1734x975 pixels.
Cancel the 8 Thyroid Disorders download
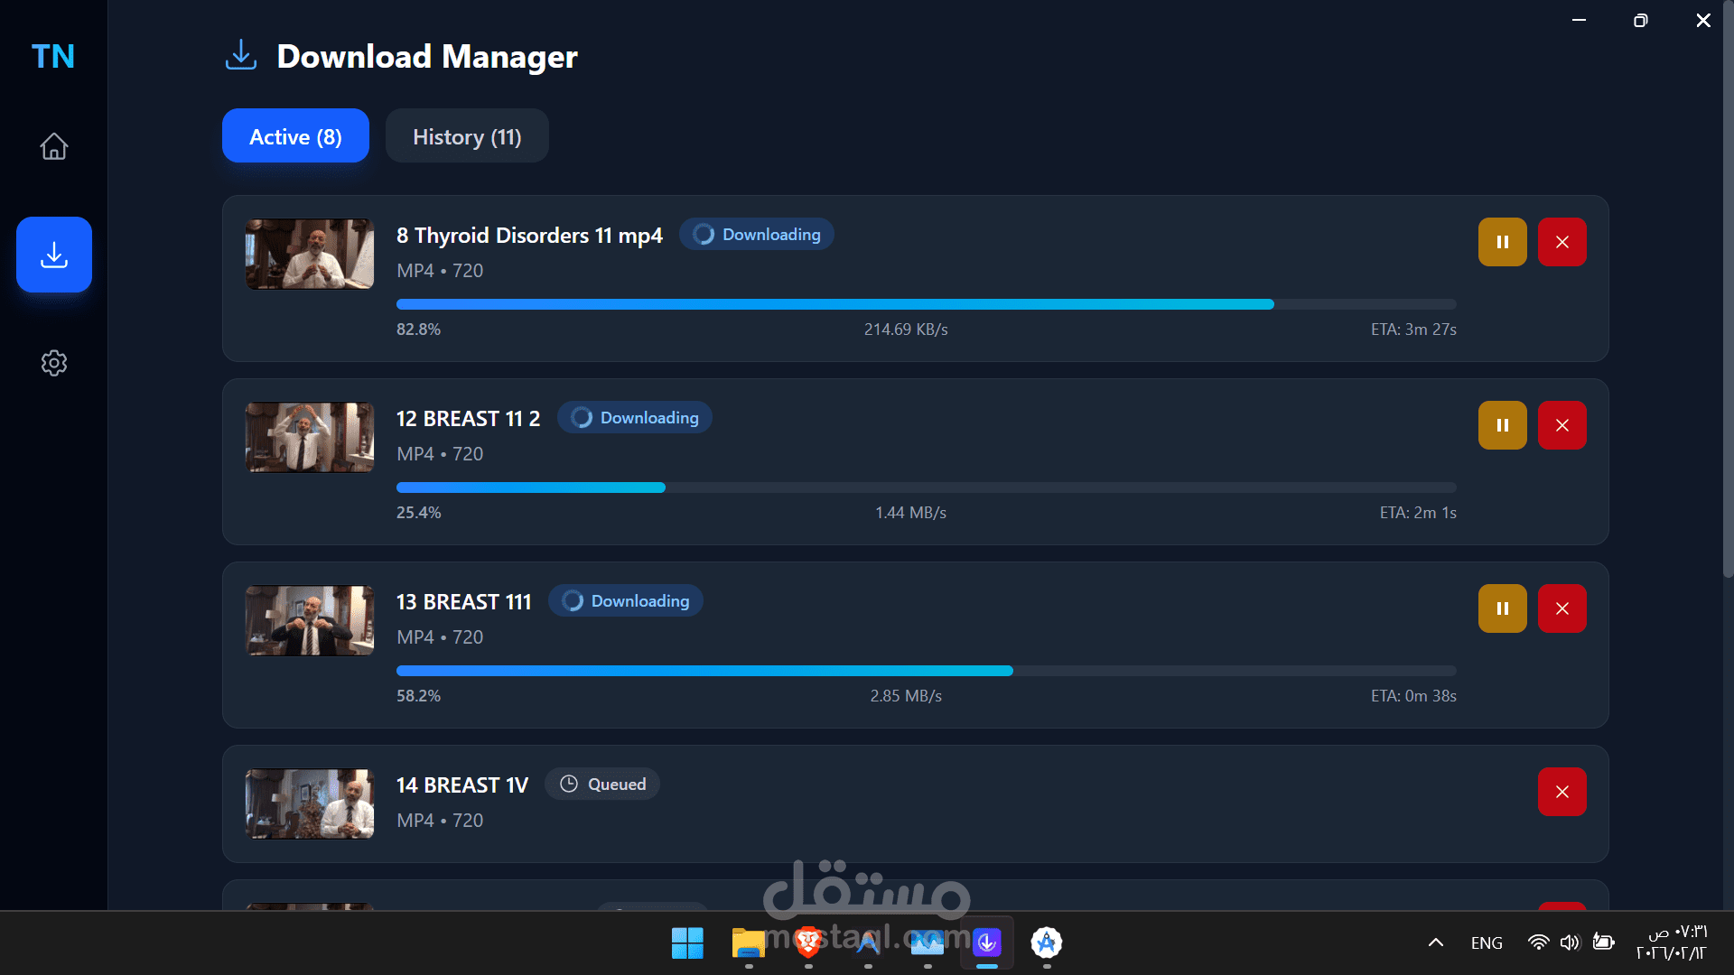[x=1562, y=242]
